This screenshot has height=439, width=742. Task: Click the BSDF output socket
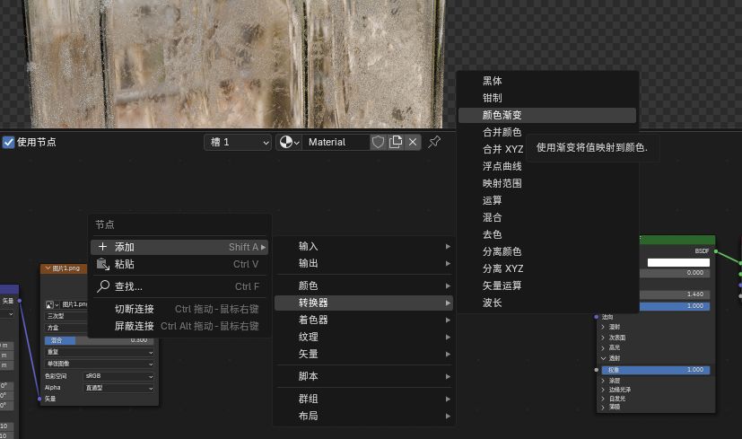(x=715, y=251)
